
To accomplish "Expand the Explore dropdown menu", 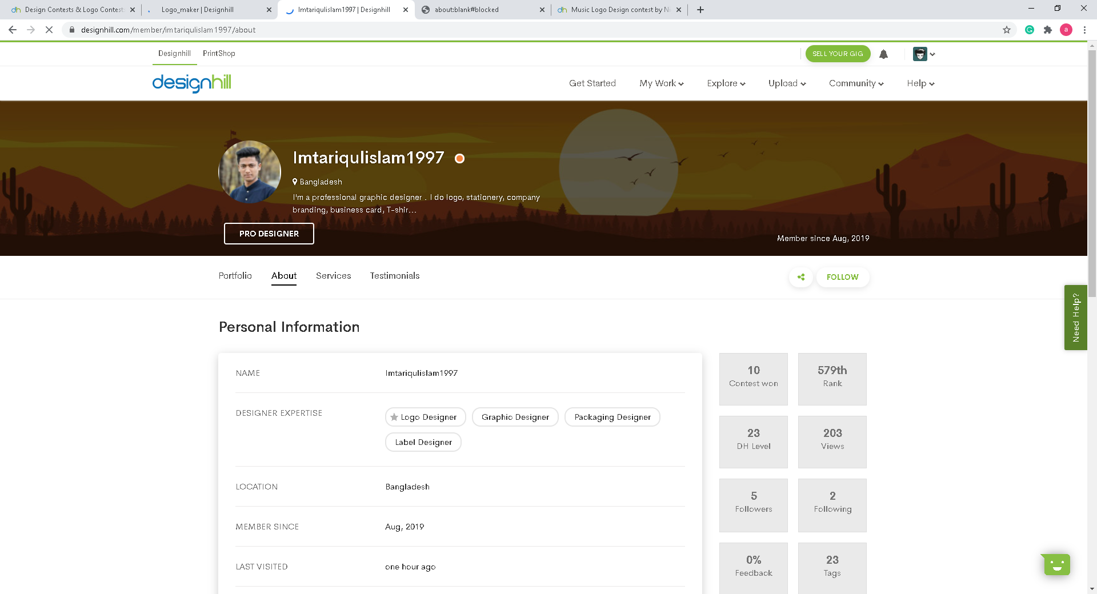I will click(x=726, y=83).
